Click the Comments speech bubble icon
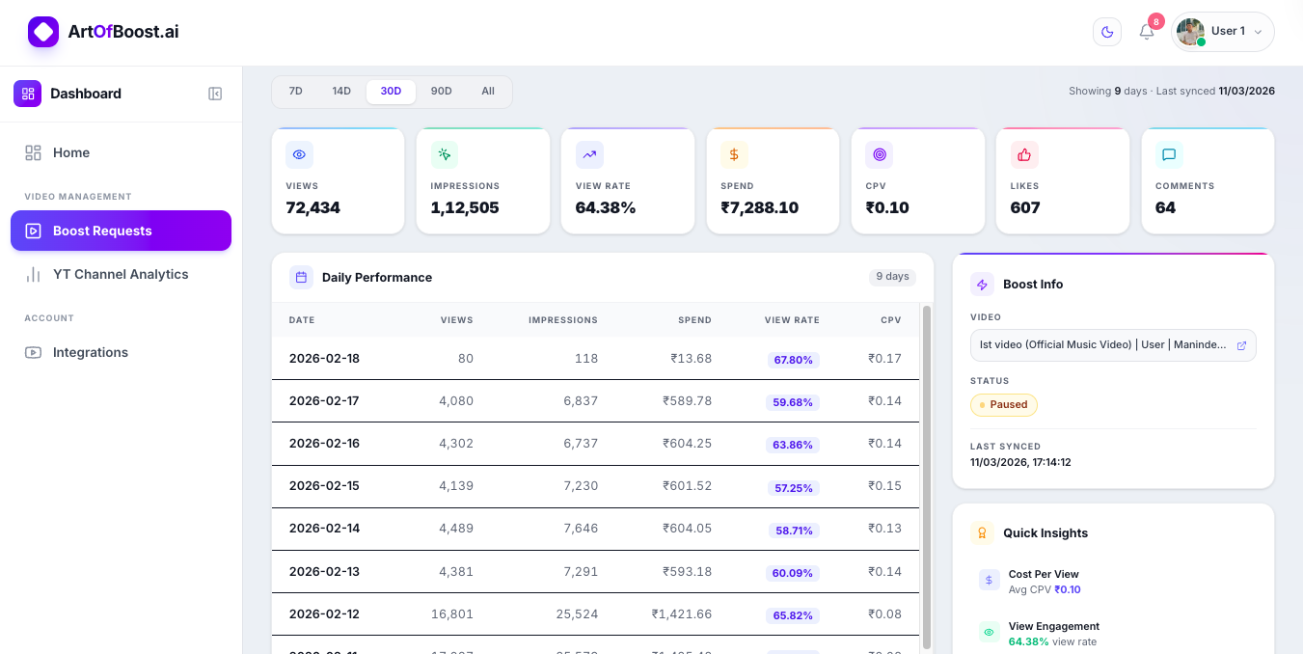Viewport: 1303px width, 654px height. point(1168,154)
